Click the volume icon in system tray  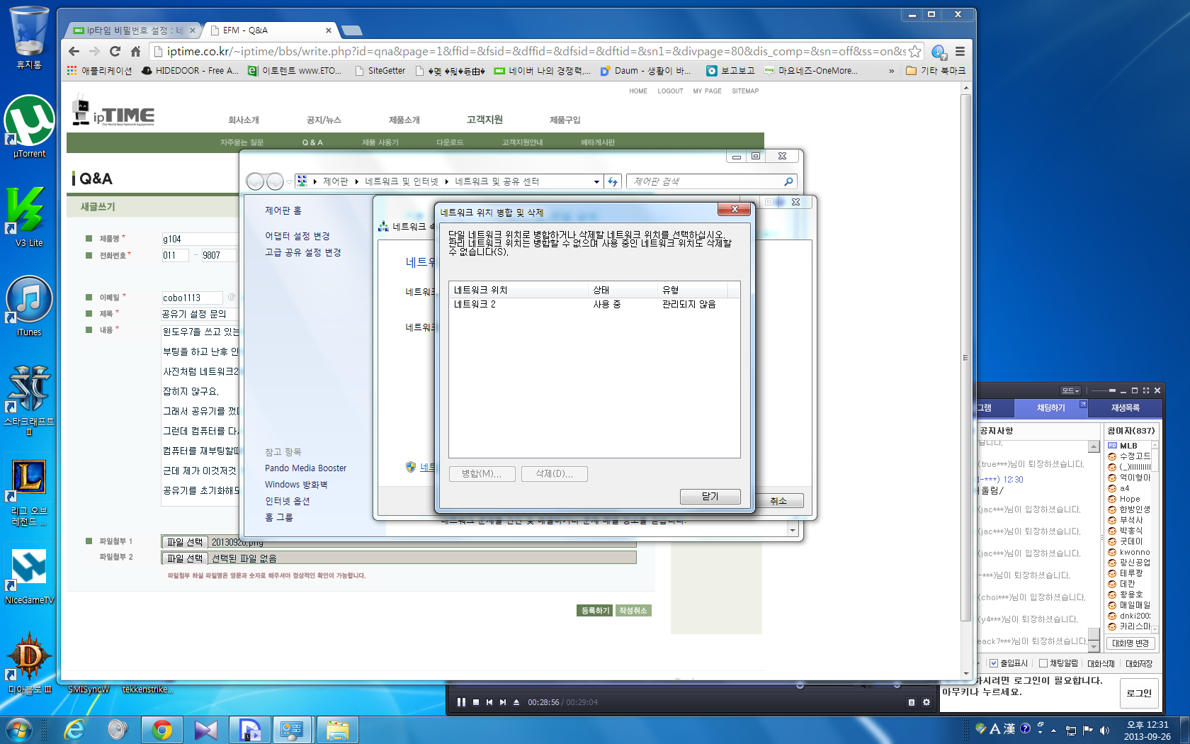click(1104, 730)
